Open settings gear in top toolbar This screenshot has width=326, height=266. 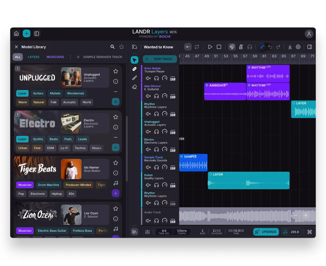coord(298,47)
